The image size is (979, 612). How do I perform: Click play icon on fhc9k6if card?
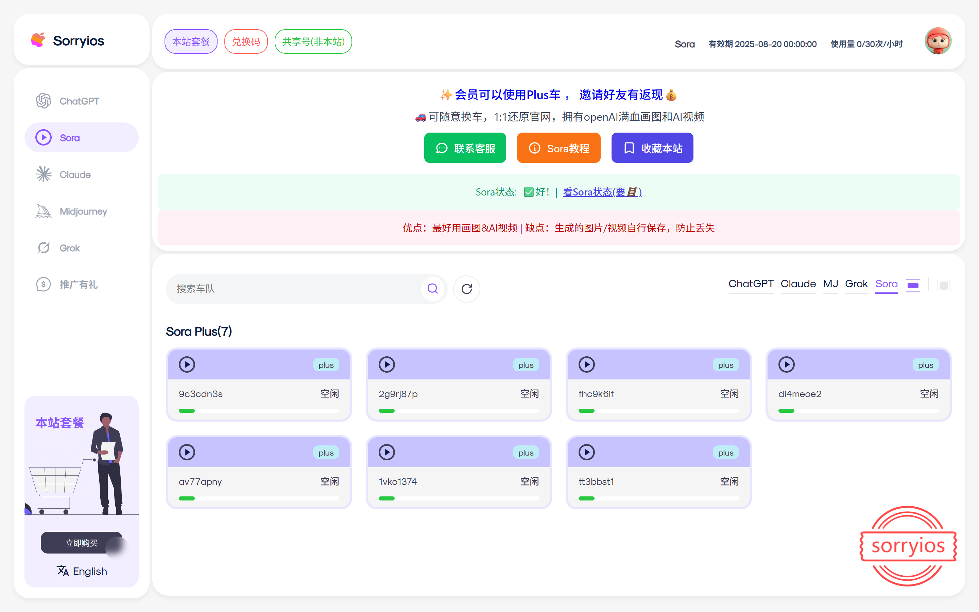pos(587,364)
